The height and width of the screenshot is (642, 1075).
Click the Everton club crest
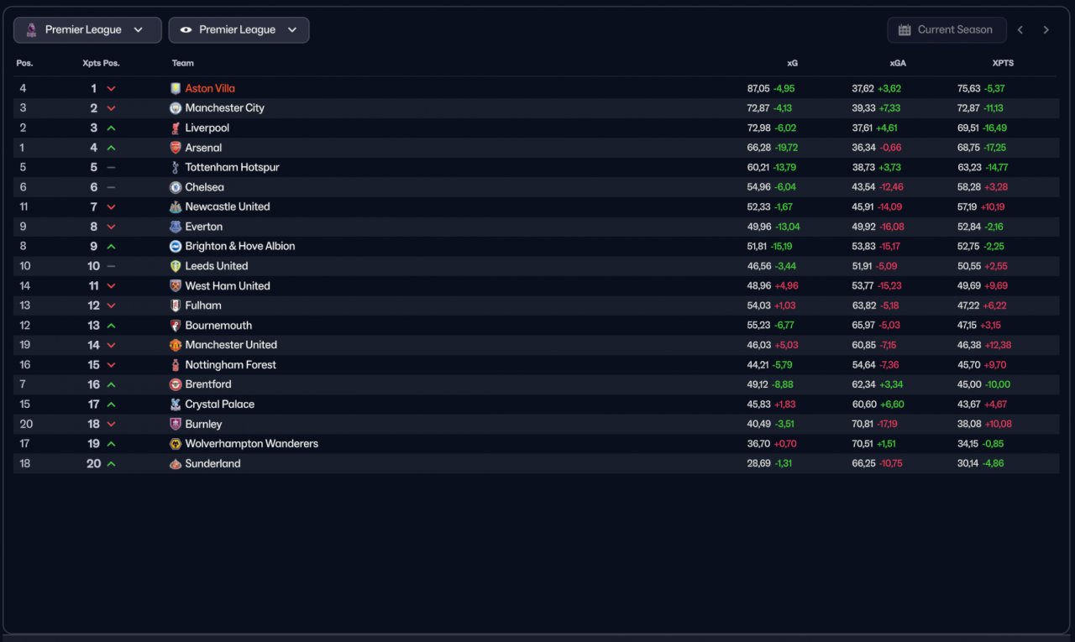click(x=176, y=227)
